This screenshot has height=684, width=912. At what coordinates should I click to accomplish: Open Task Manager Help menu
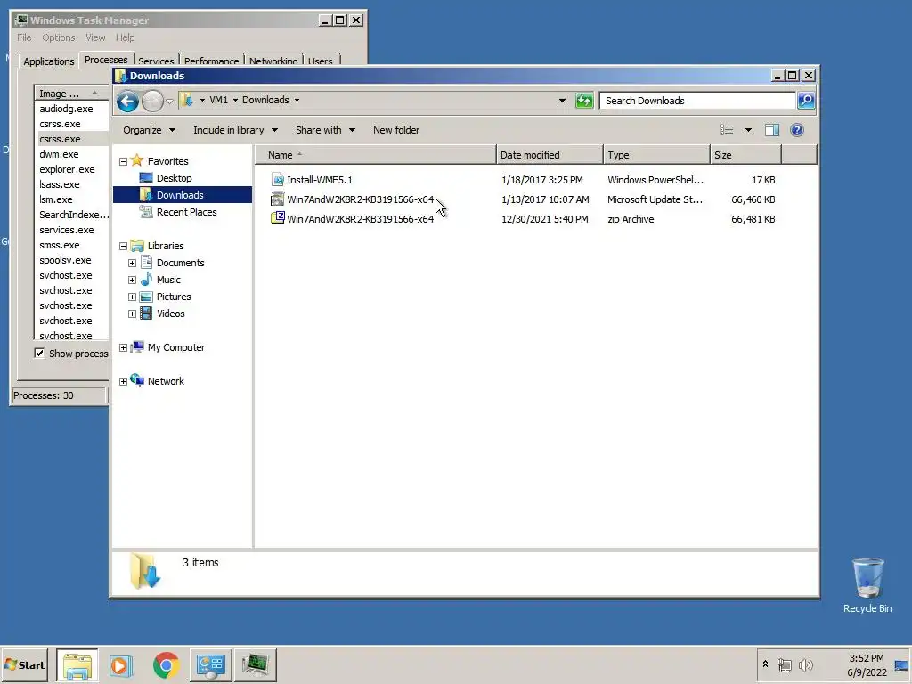(x=125, y=37)
